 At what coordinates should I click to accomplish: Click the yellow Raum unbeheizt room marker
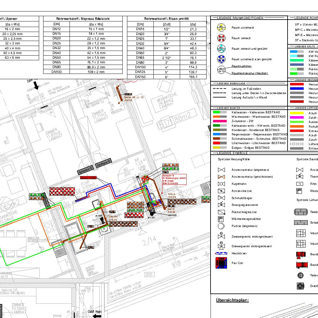coord(221,28)
